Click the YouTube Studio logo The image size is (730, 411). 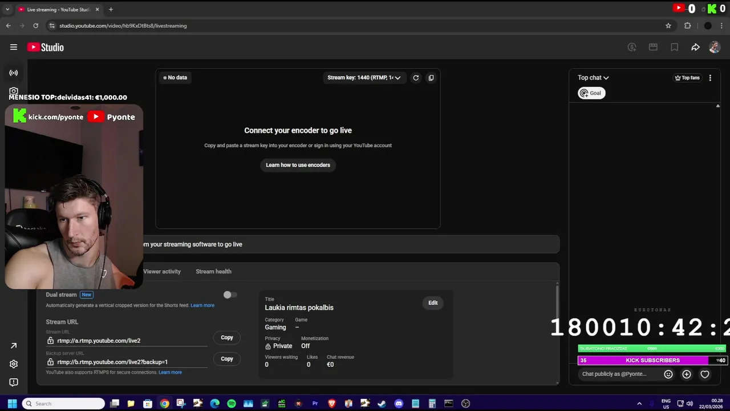click(x=45, y=47)
